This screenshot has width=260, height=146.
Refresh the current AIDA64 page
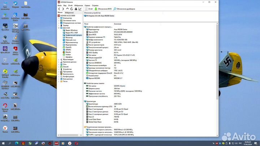click(x=71, y=9)
